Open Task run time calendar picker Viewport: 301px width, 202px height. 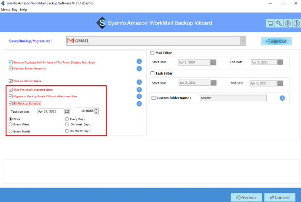[67, 111]
